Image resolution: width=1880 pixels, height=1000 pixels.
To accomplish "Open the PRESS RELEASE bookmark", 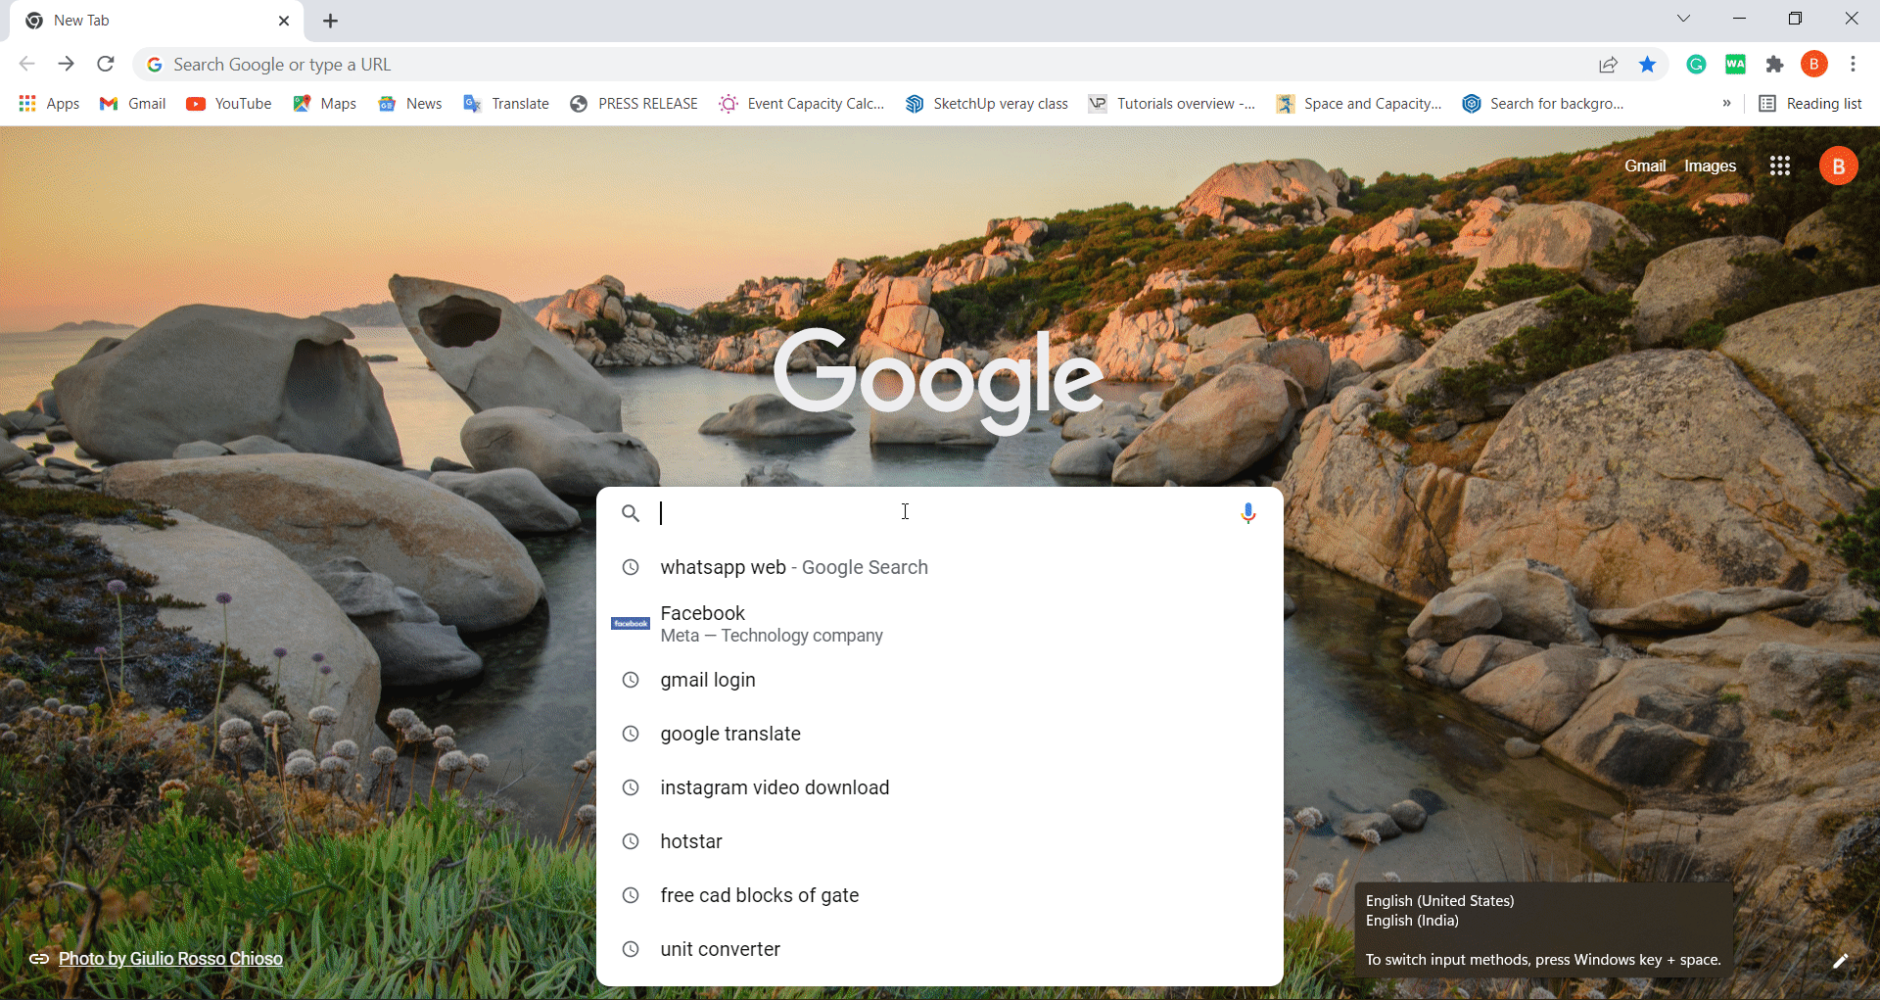I will [634, 104].
